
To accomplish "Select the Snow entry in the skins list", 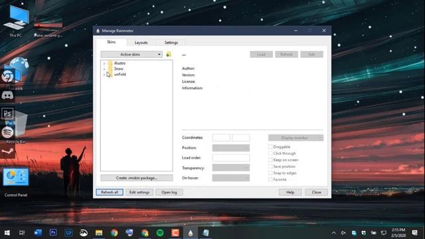I will pos(119,69).
